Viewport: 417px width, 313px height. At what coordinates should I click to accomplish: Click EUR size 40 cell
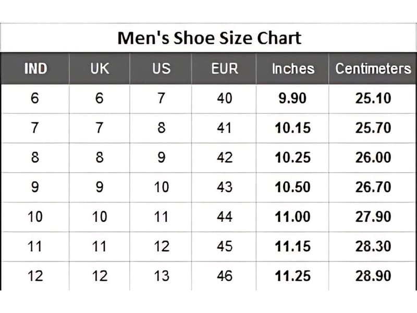pyautogui.click(x=225, y=98)
